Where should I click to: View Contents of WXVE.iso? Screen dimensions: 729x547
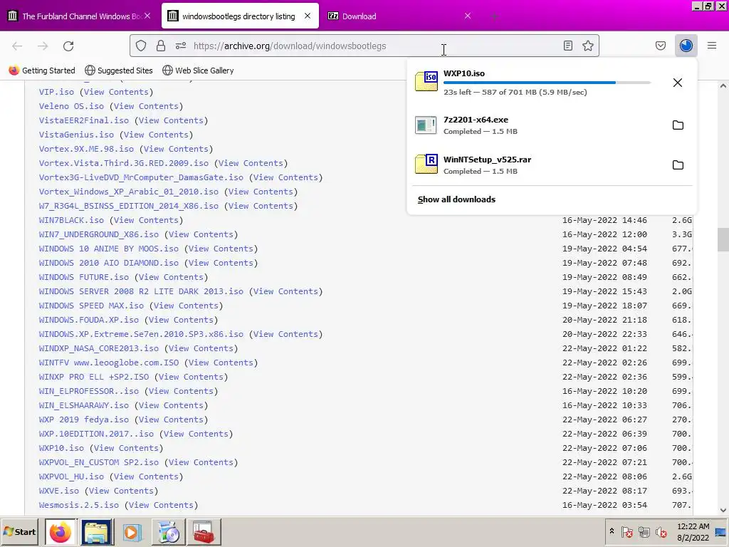[121, 491]
